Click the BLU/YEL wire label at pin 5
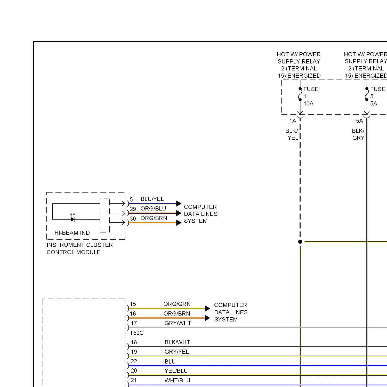Image resolution: width=387 pixels, height=387 pixels. (x=152, y=199)
